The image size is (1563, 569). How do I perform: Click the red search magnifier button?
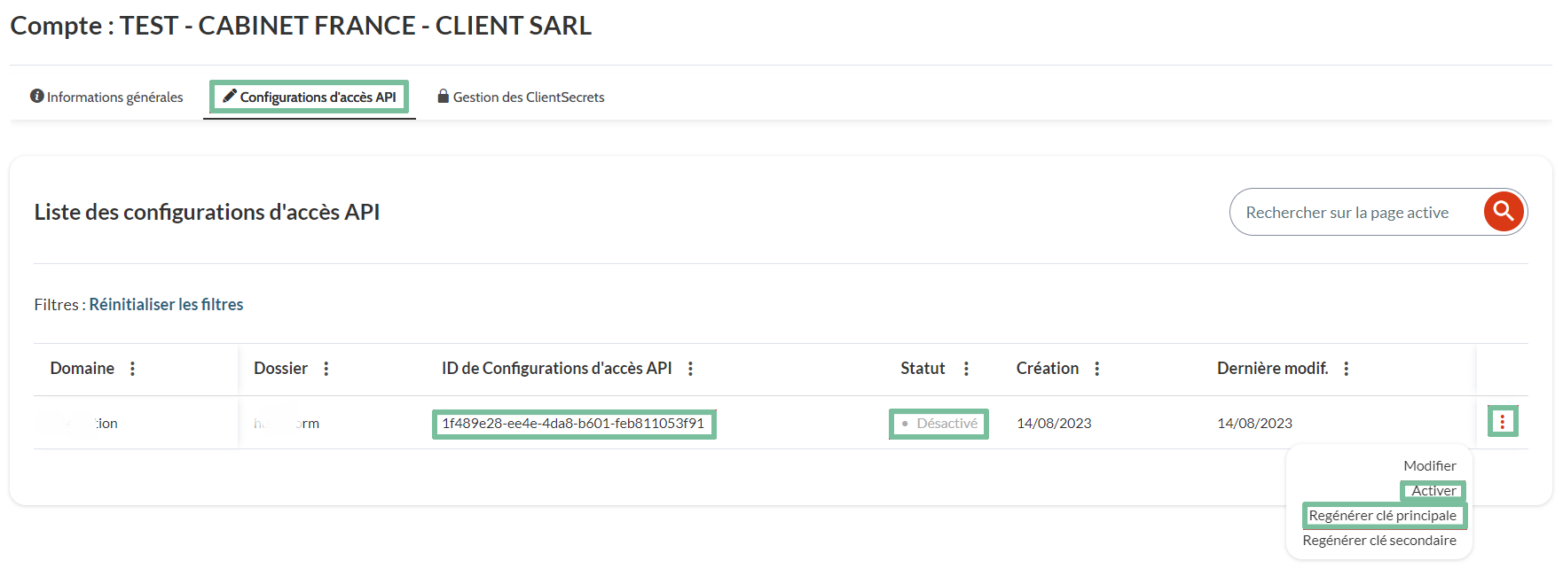(x=1504, y=212)
